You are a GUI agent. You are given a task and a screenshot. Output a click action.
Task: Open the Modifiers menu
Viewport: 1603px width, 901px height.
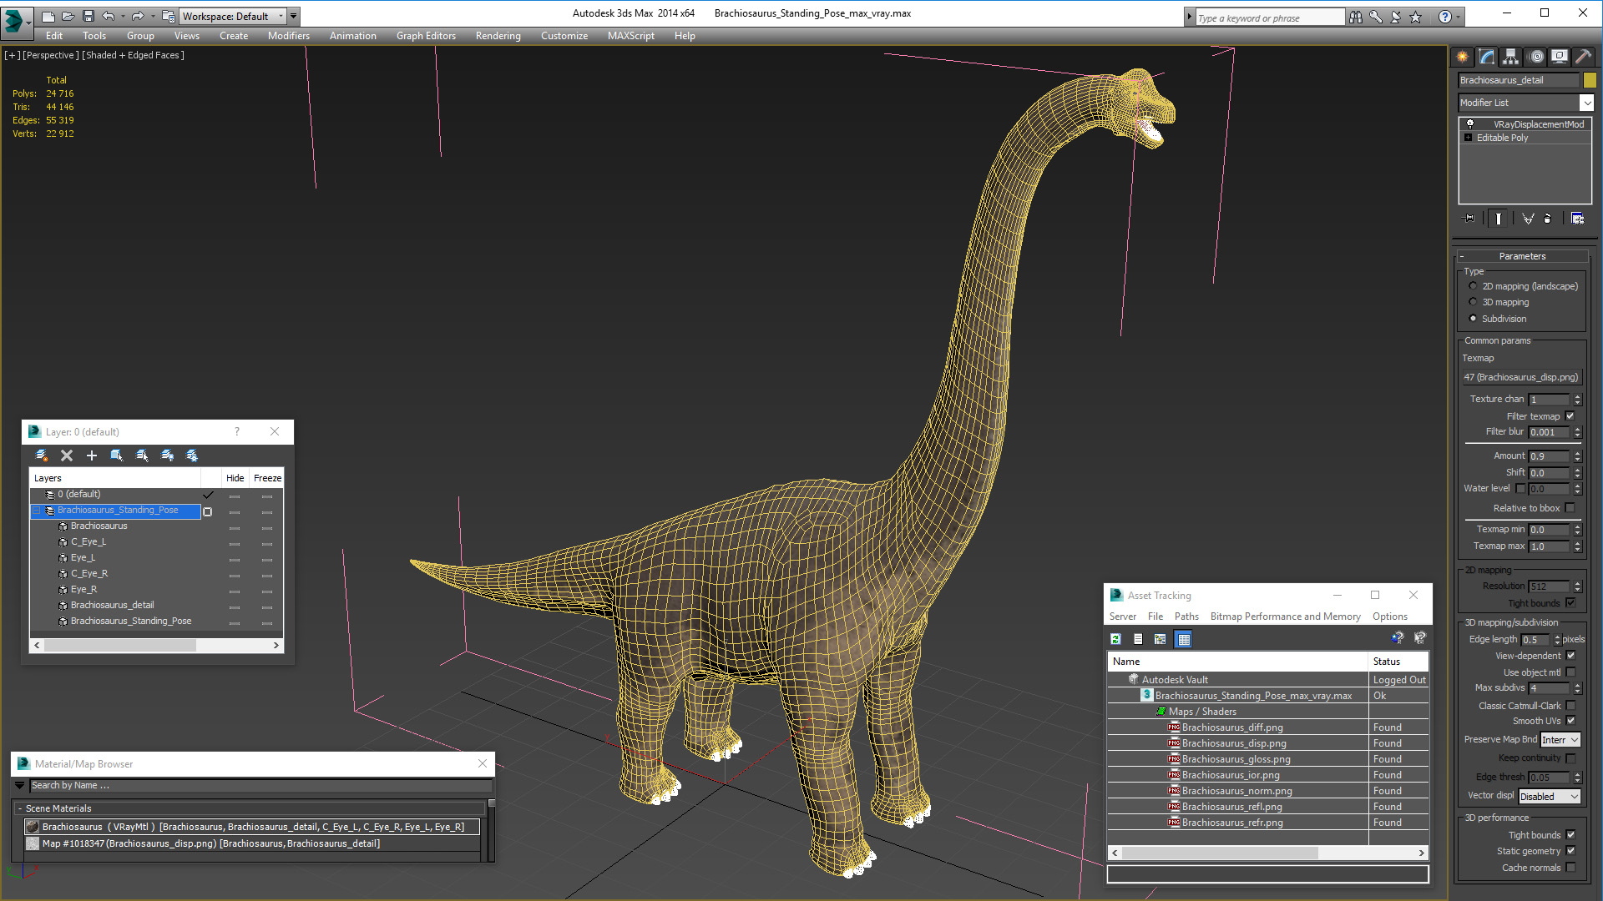point(289,36)
